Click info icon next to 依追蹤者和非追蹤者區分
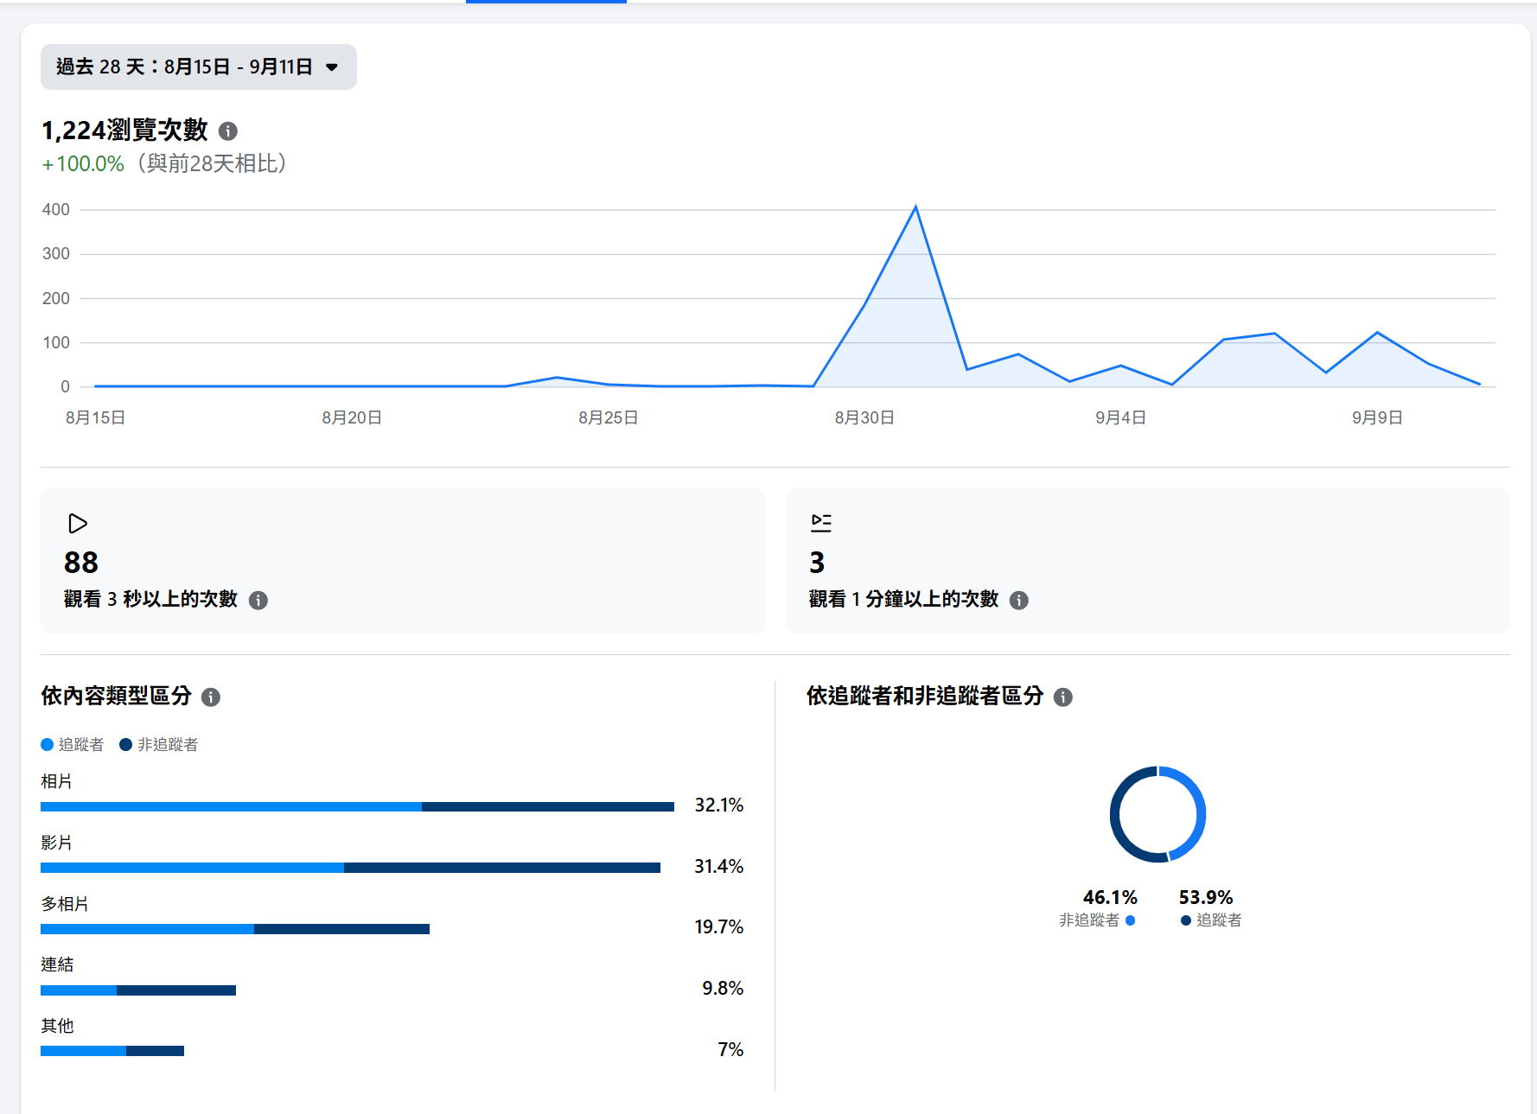The height and width of the screenshot is (1114, 1537). click(x=1063, y=697)
